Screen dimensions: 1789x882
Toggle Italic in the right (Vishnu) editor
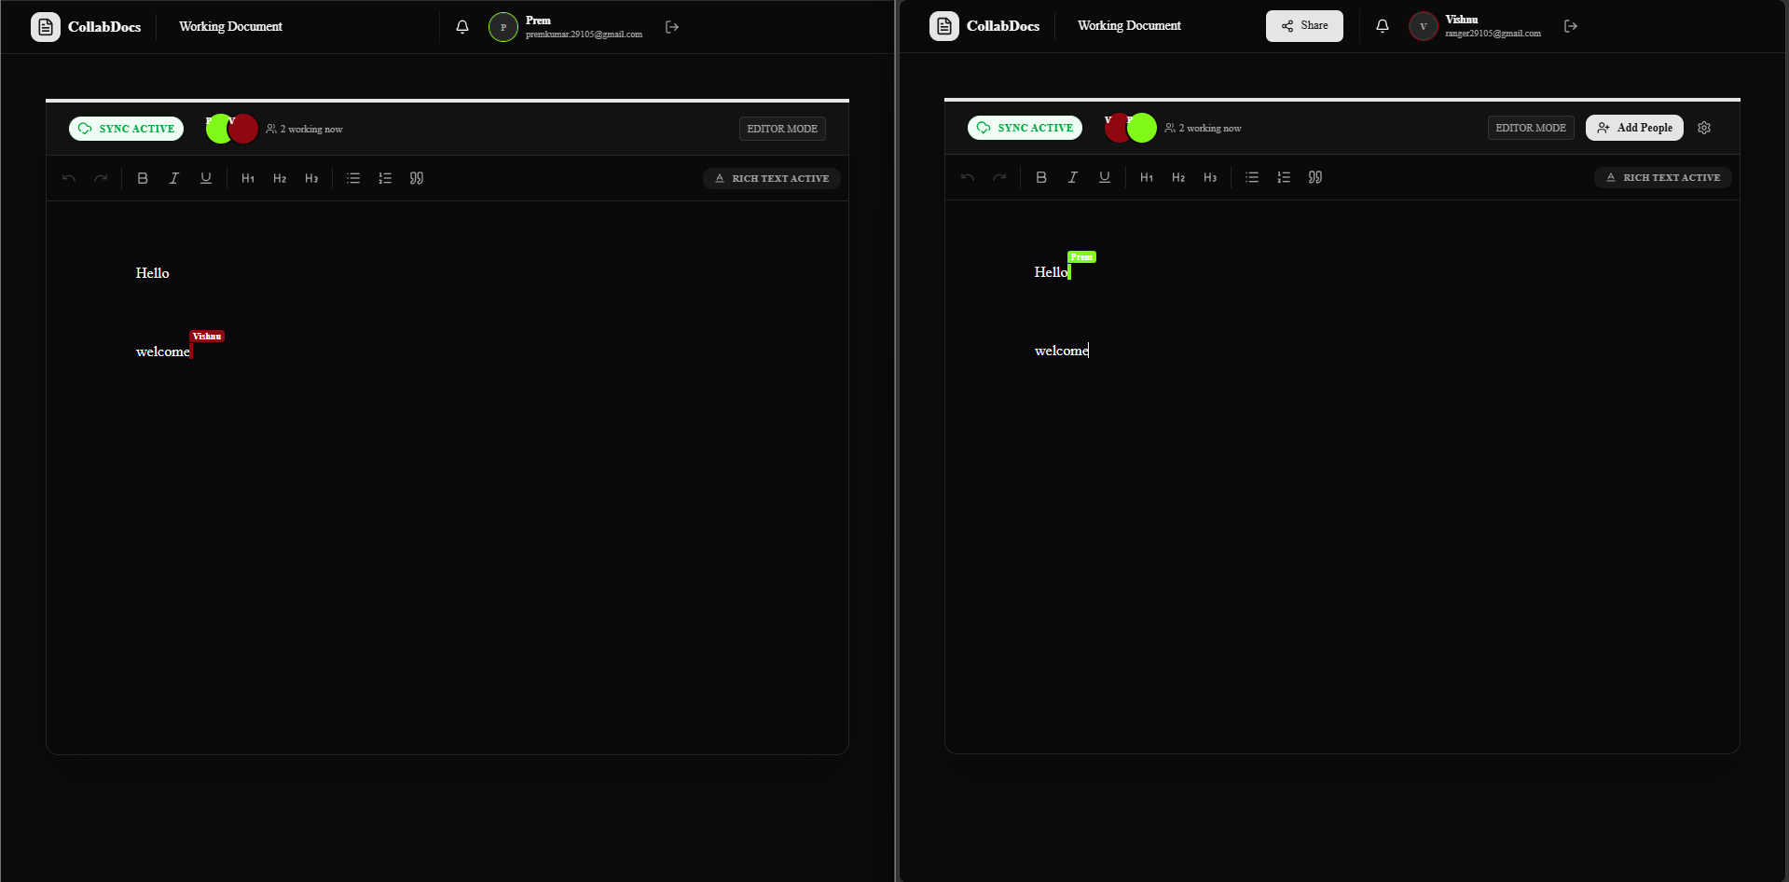1073,177
